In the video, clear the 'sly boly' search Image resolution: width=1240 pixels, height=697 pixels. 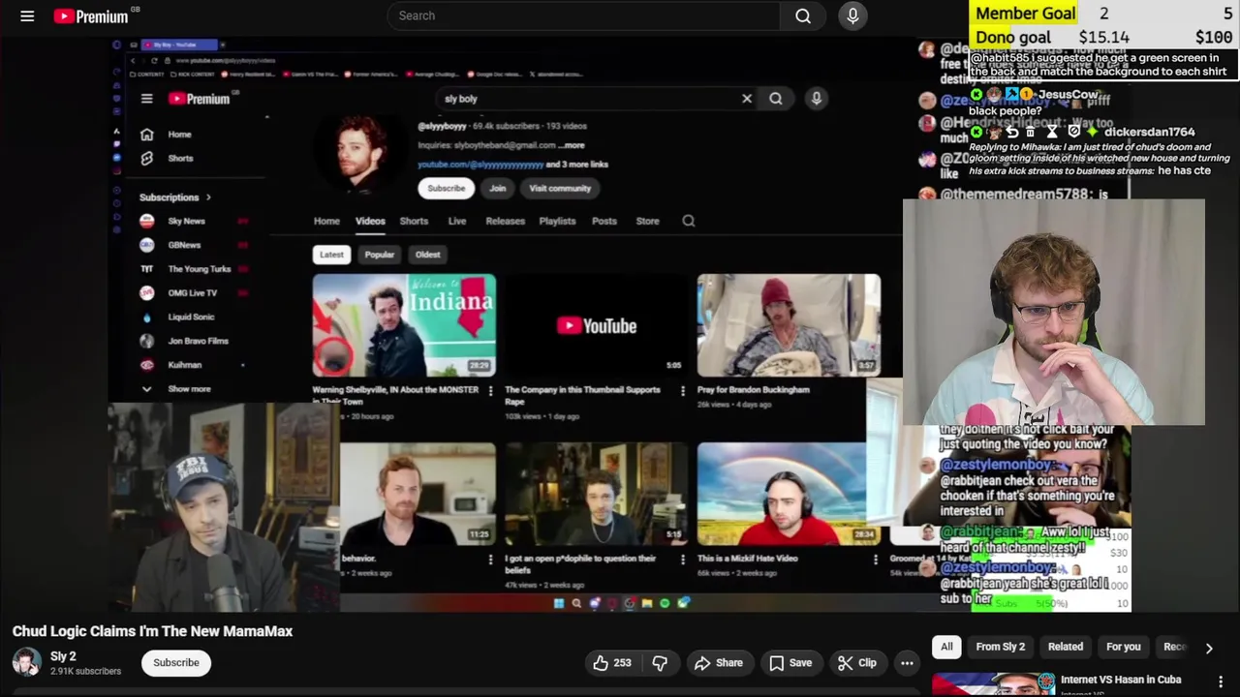(747, 99)
